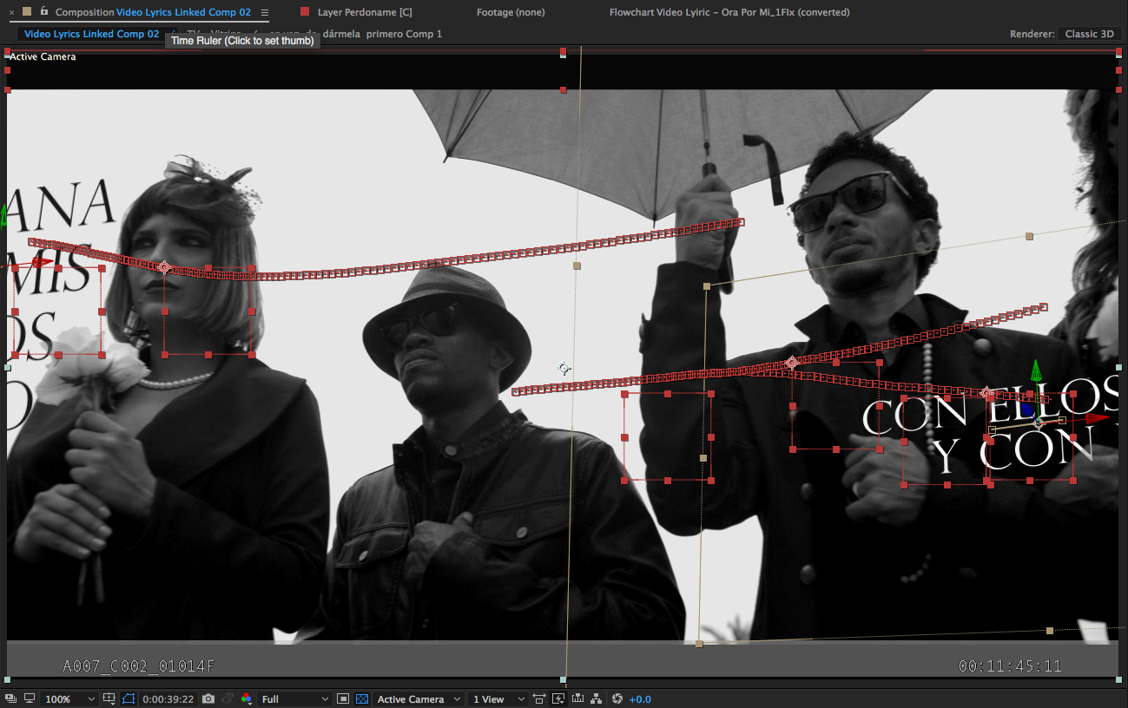The image size is (1128, 708).
Task: Click the primero Comp 1 breadcrumb
Action: click(x=404, y=34)
